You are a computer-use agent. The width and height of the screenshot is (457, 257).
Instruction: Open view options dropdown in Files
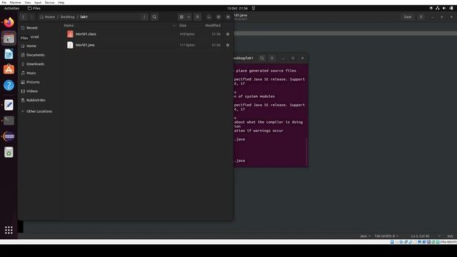(189, 17)
